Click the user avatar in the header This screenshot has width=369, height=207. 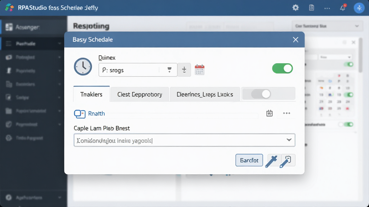click(x=359, y=8)
